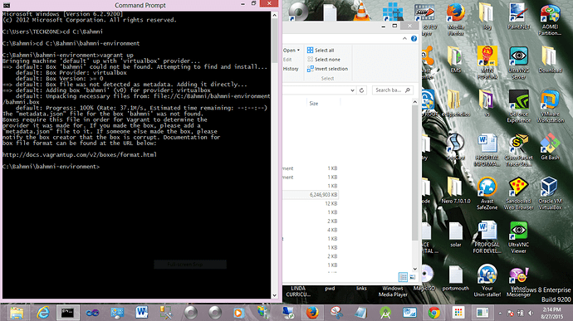Open File Explorer from taskbar
Screen dimensions: 573x321
[17, 313]
